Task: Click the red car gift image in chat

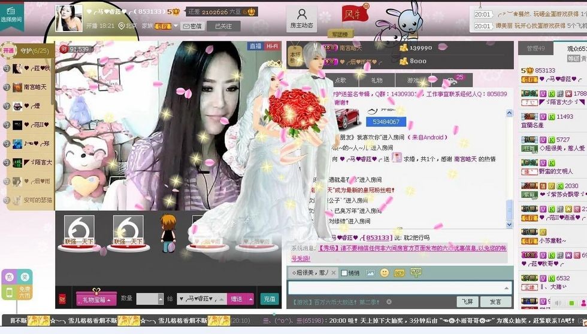Action: click(347, 118)
